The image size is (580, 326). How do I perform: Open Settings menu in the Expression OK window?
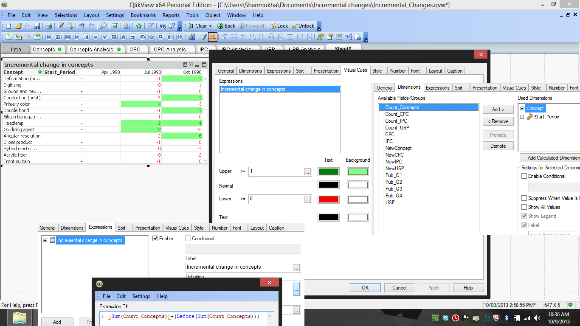(x=141, y=296)
